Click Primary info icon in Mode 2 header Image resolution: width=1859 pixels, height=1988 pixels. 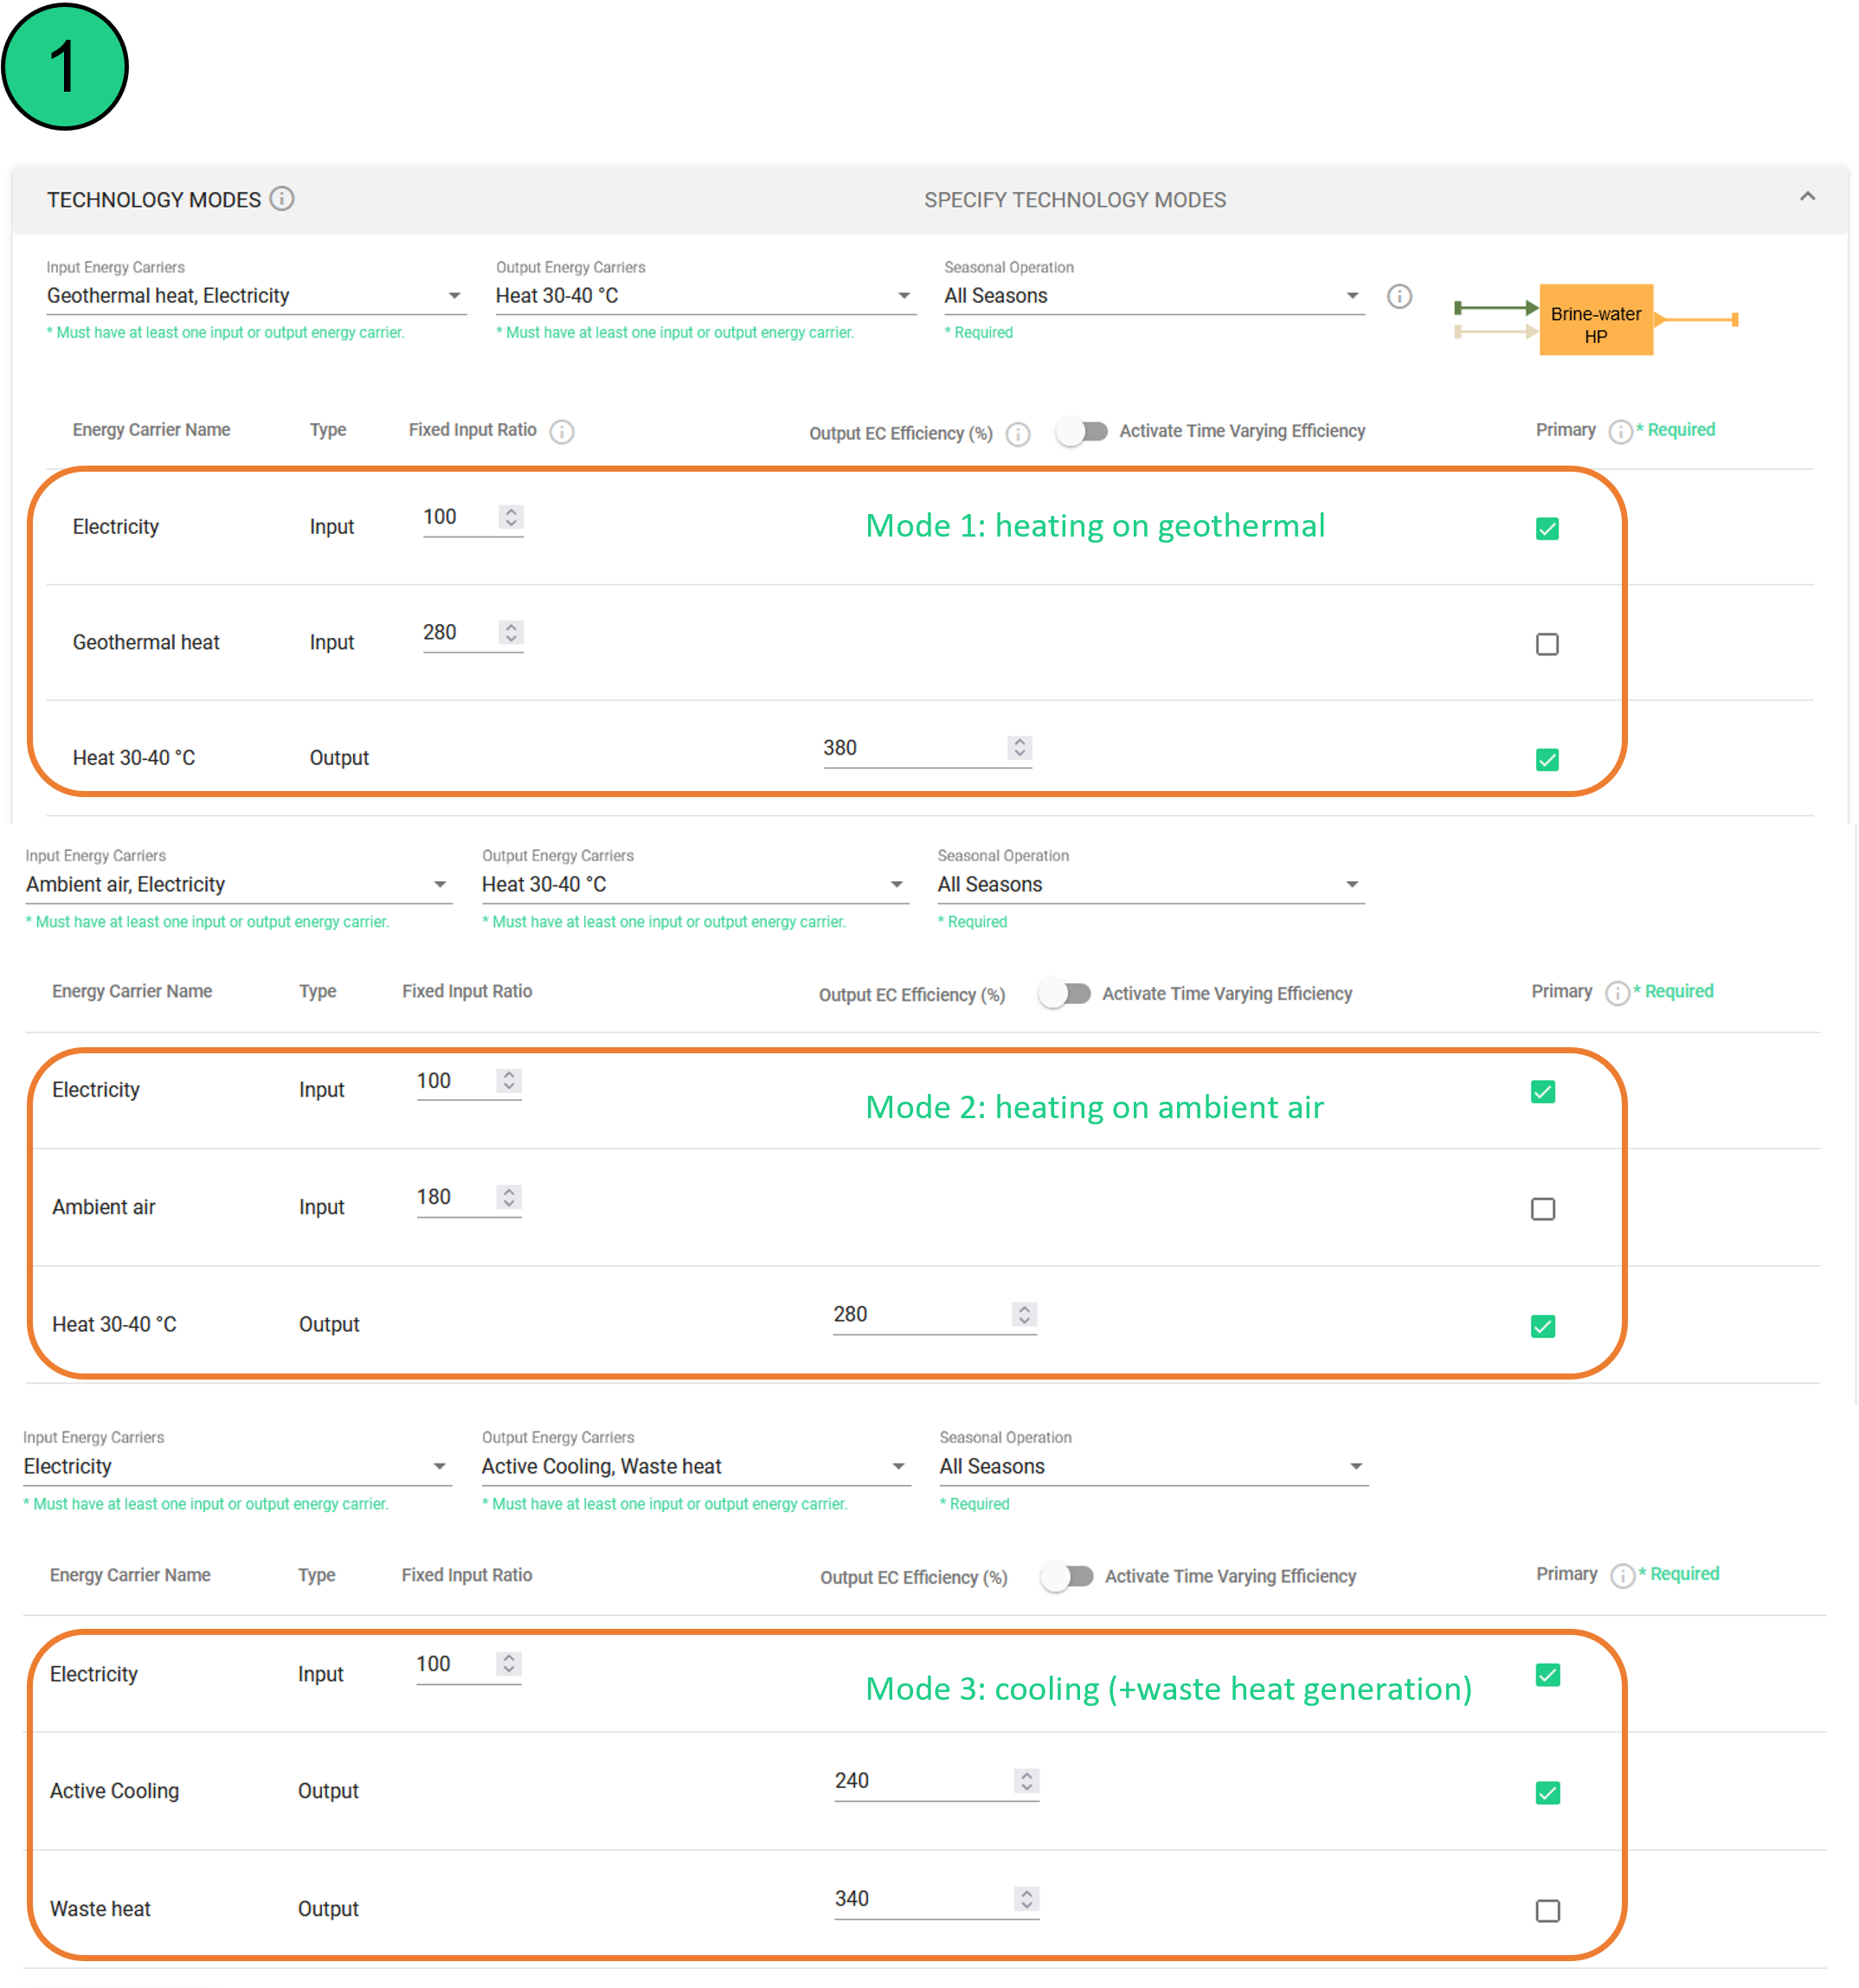1616,993
